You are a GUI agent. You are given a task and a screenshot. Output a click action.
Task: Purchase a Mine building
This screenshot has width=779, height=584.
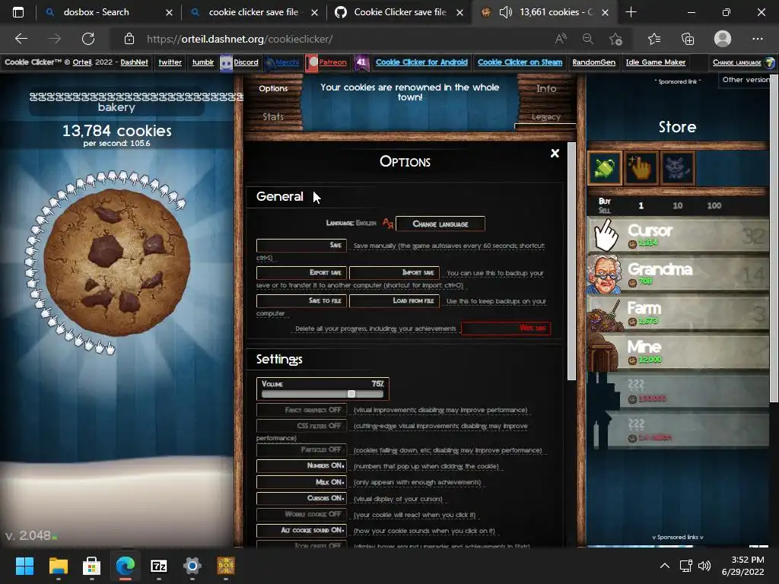click(x=678, y=351)
